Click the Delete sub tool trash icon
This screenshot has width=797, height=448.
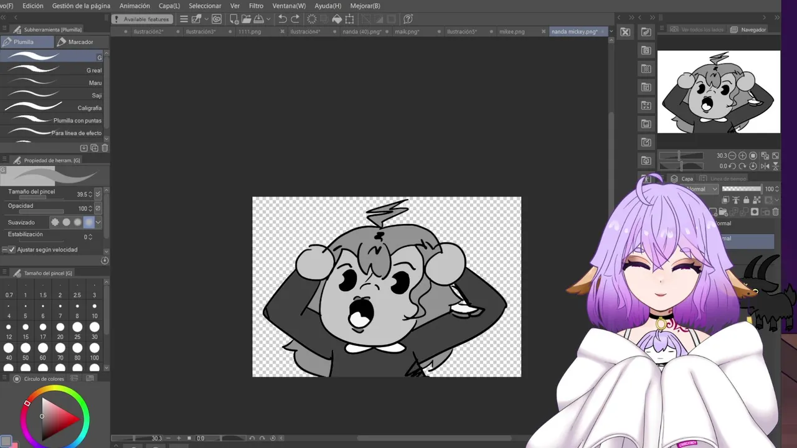pyautogui.click(x=105, y=148)
